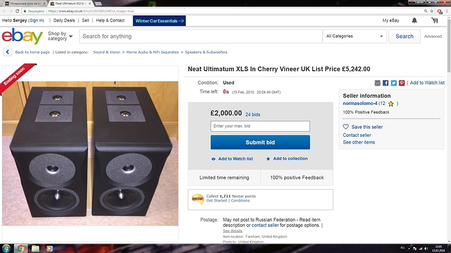Screen dimensions: 451x253
Task: Share listing via email icon
Action: [377, 83]
